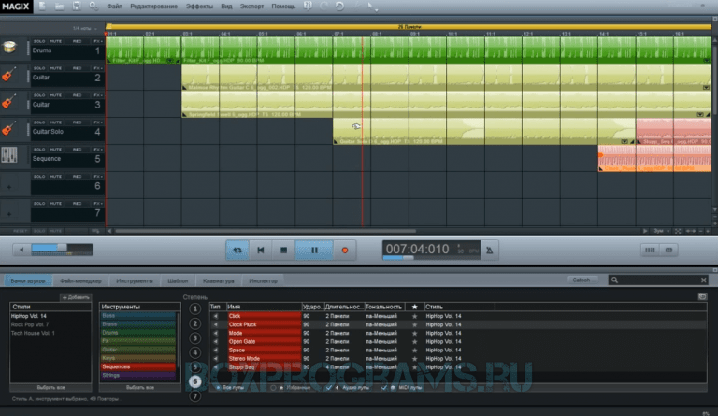
Task: Preview the Click loop with speaker icon
Action: (x=215, y=316)
